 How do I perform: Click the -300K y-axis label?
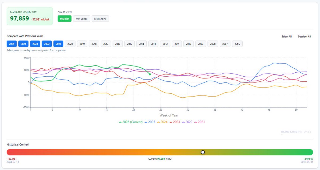pyautogui.click(x=26, y=107)
